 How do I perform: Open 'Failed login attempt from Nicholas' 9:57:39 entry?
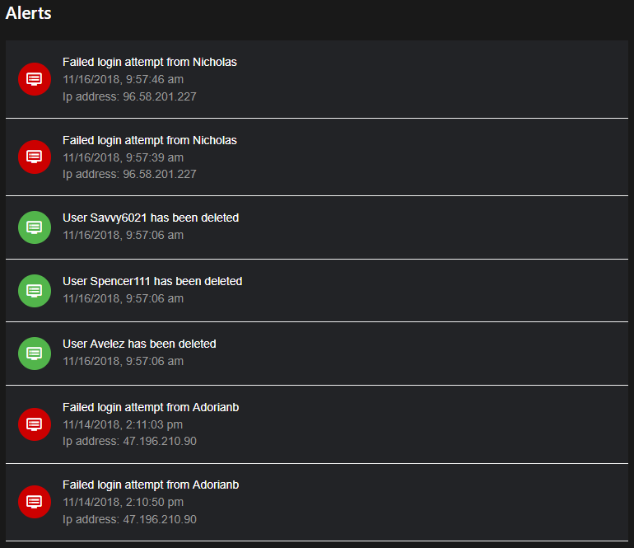tap(149, 140)
